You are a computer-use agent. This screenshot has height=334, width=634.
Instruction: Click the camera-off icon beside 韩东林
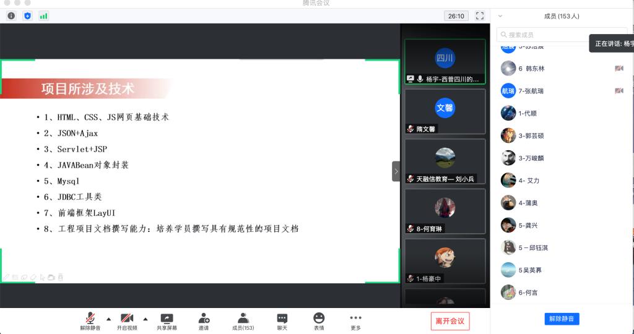pyautogui.click(x=619, y=68)
